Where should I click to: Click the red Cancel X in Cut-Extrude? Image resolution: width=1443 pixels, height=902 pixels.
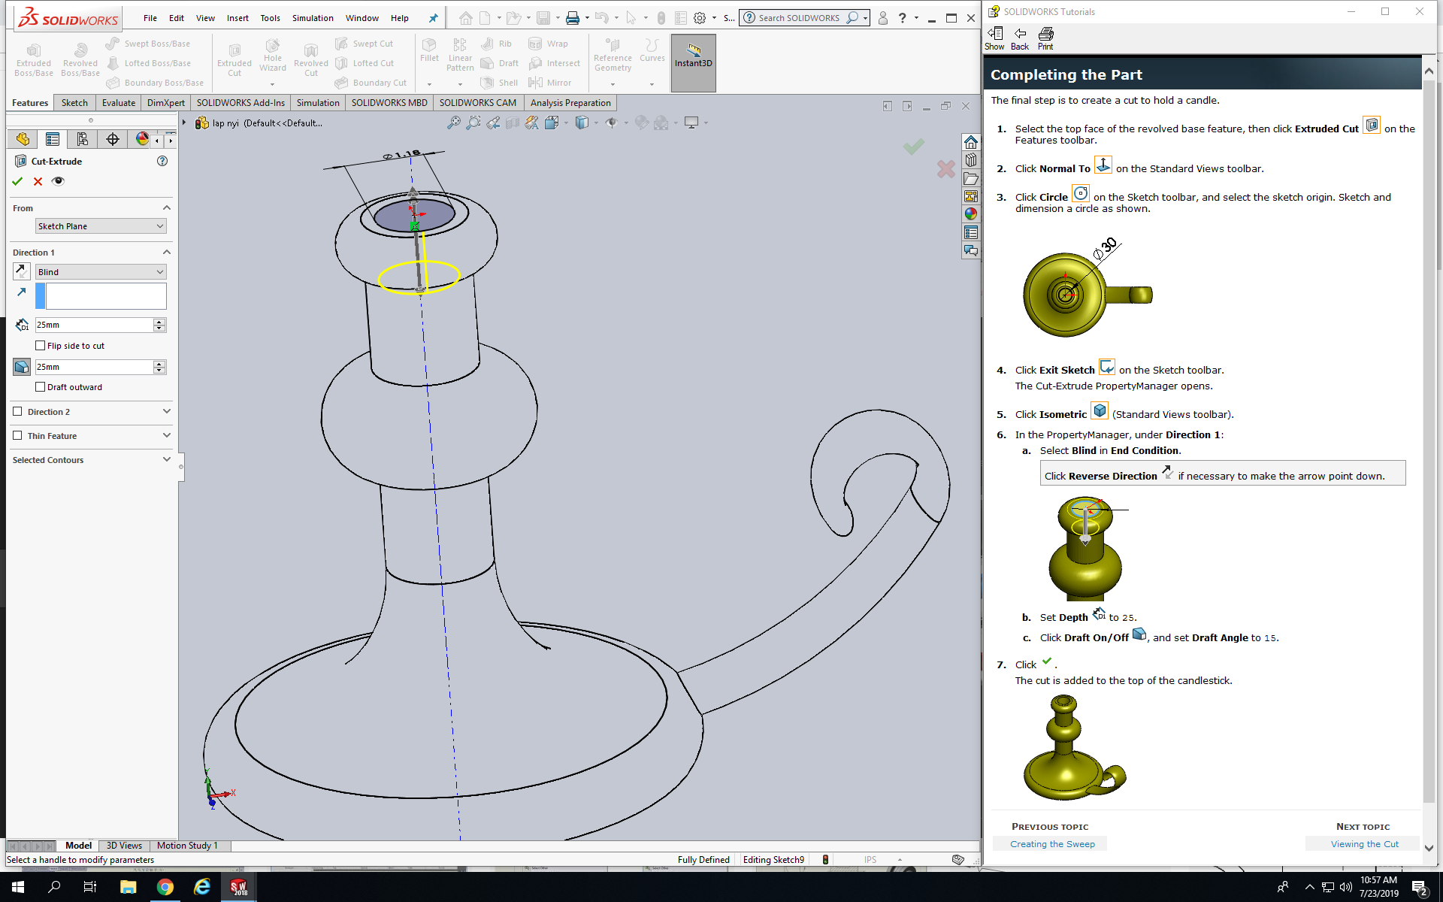(x=38, y=181)
